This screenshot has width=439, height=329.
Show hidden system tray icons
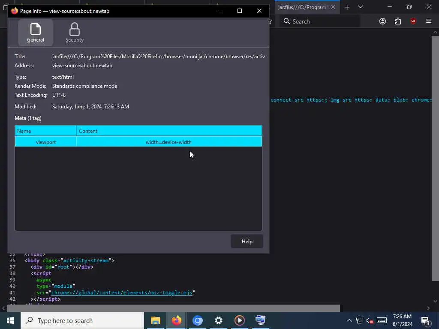coord(349,320)
